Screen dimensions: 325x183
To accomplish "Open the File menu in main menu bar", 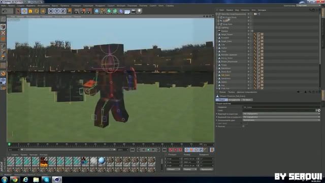I will tap(4, 6).
